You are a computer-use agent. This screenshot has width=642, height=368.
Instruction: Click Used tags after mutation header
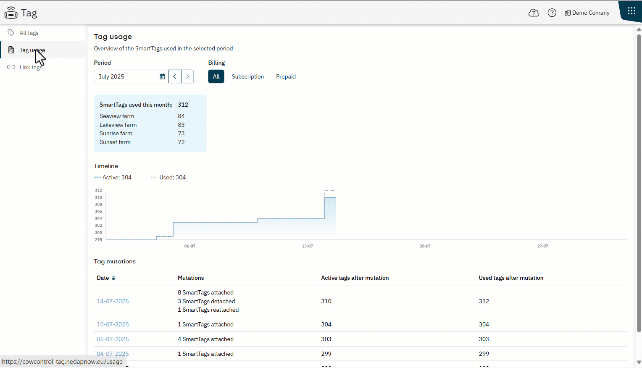[x=511, y=278]
